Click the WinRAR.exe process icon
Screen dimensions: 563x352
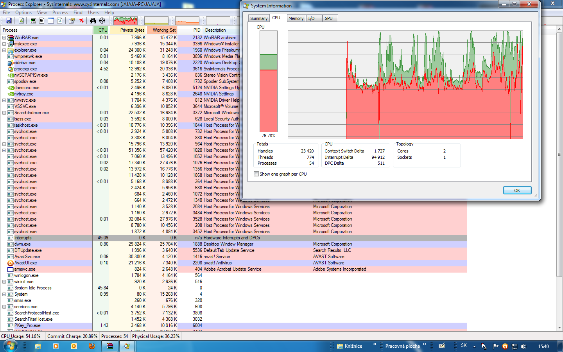[11, 38]
